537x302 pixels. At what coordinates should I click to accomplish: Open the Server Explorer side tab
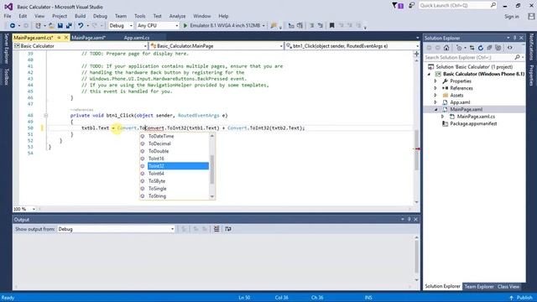6,49
